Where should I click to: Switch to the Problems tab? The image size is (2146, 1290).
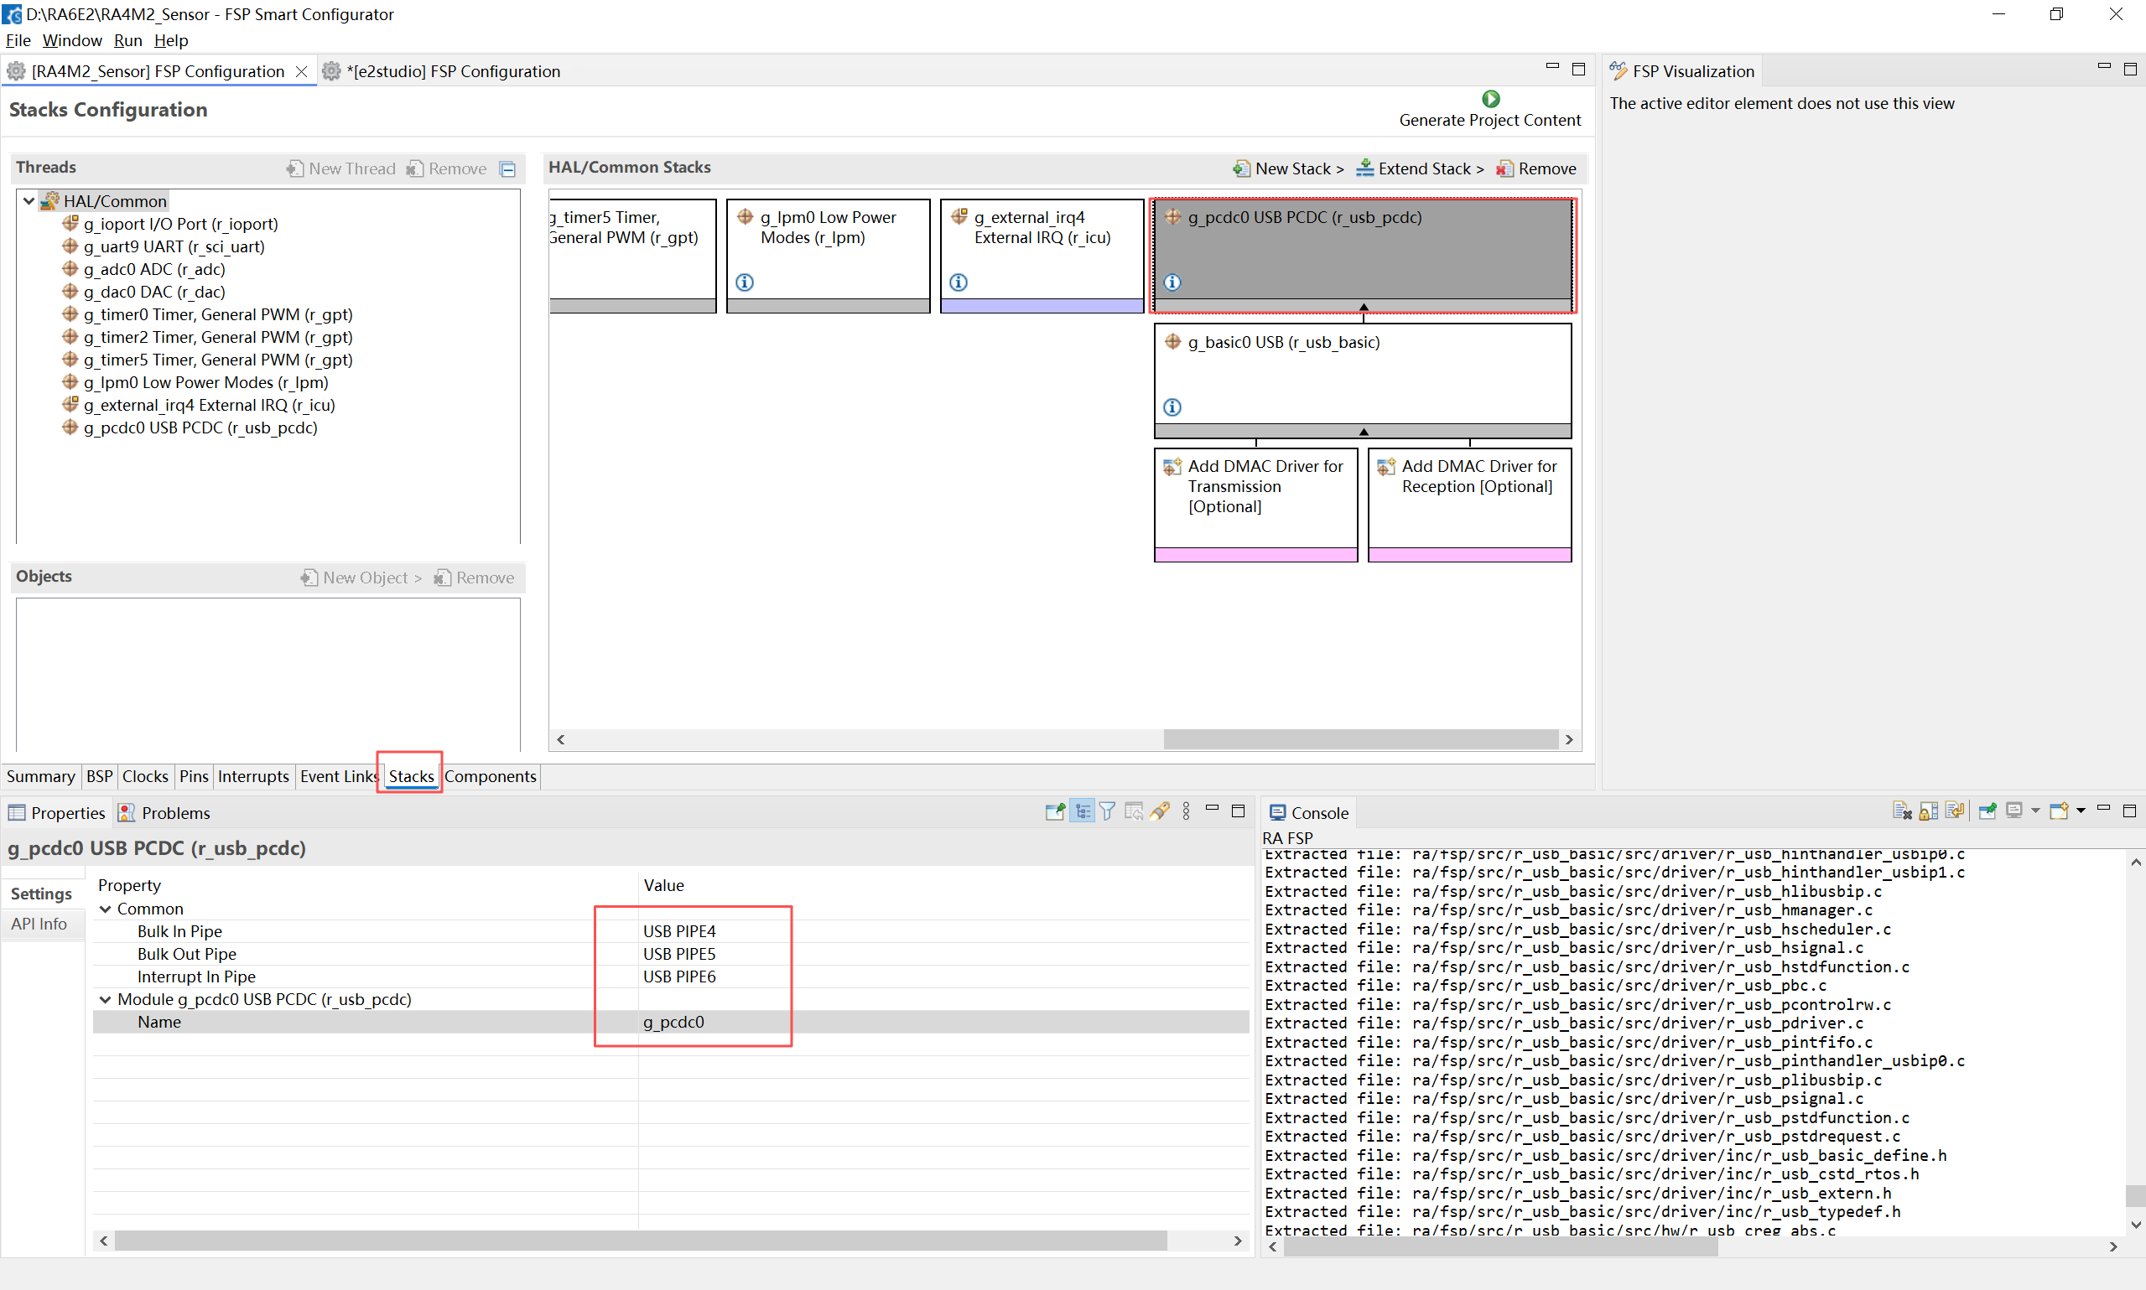pos(165,813)
